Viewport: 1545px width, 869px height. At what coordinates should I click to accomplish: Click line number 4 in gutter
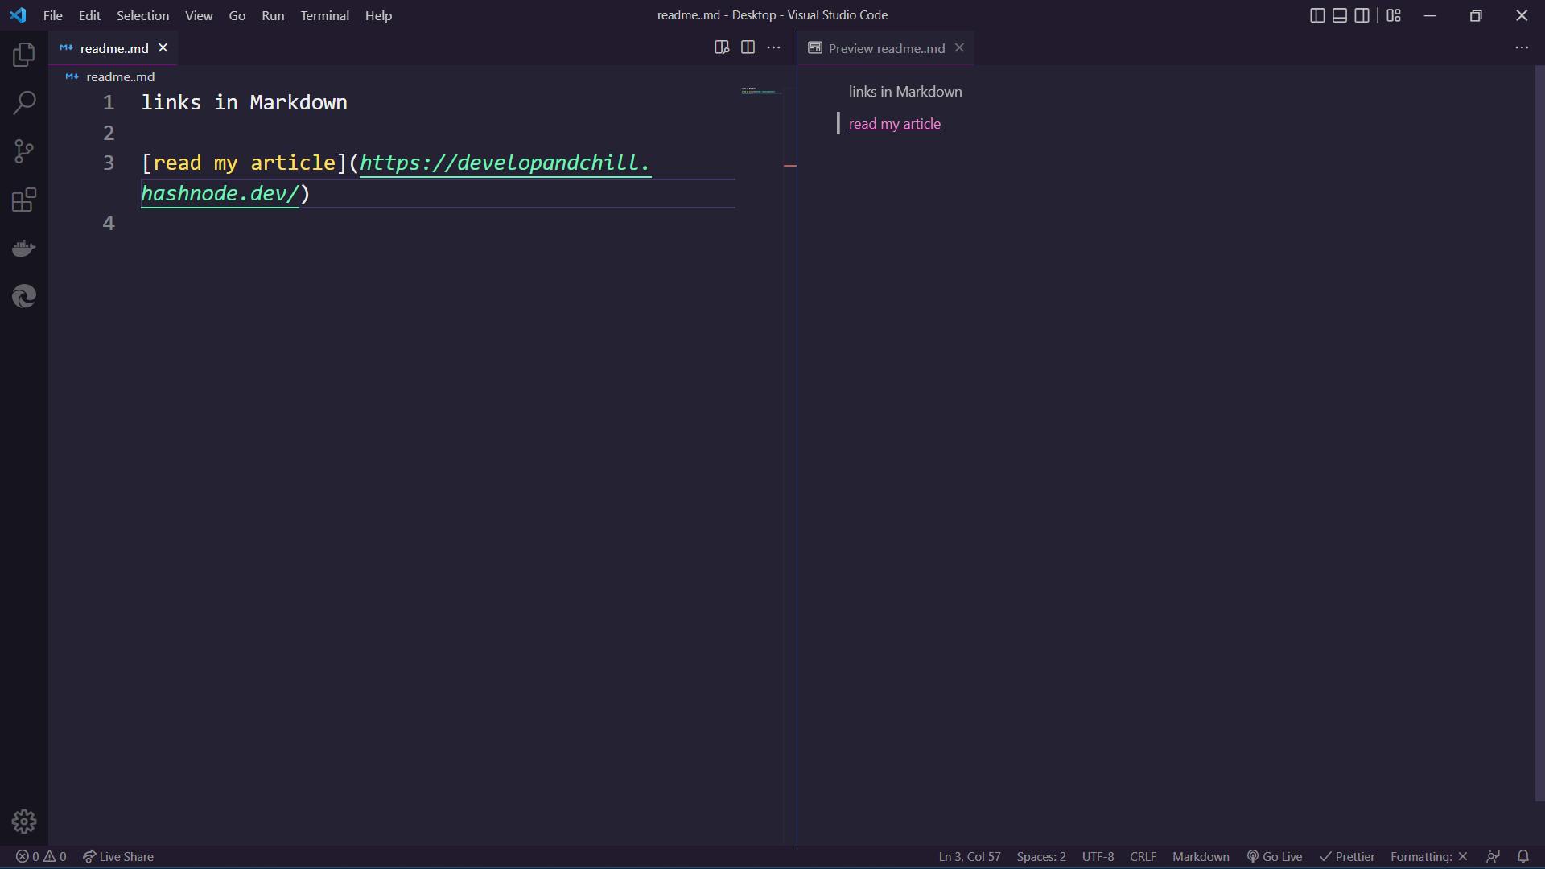109,224
